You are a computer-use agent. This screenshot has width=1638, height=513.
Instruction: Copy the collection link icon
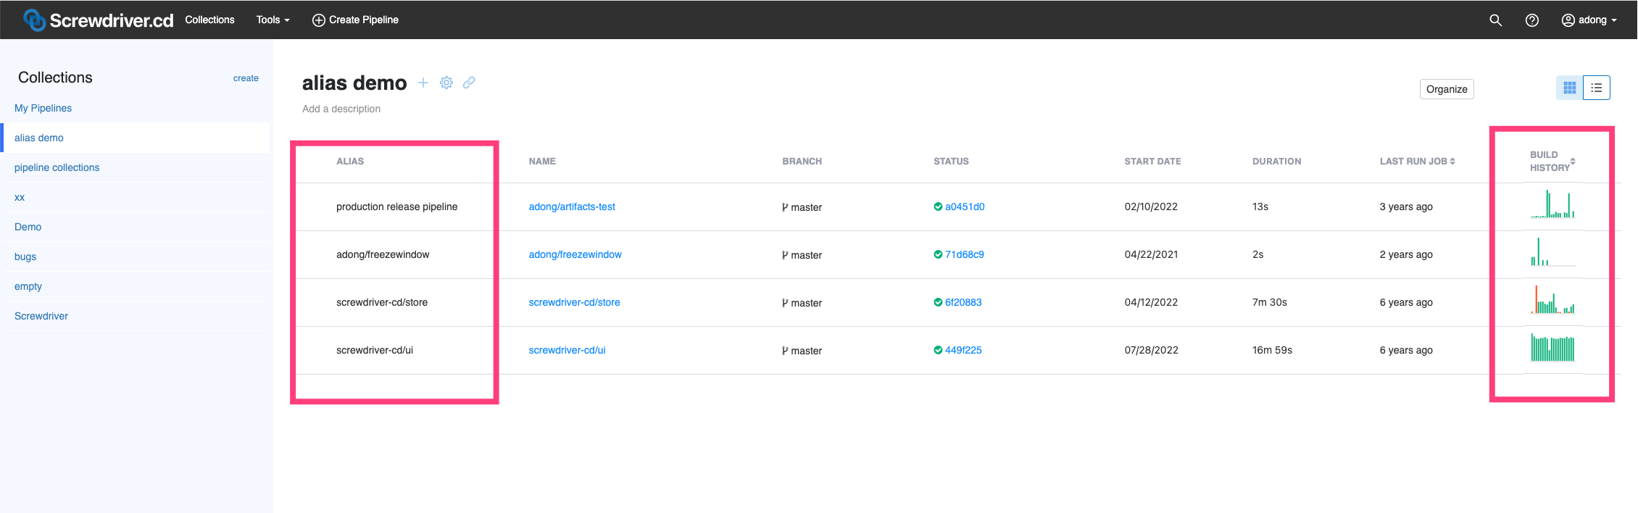[469, 83]
